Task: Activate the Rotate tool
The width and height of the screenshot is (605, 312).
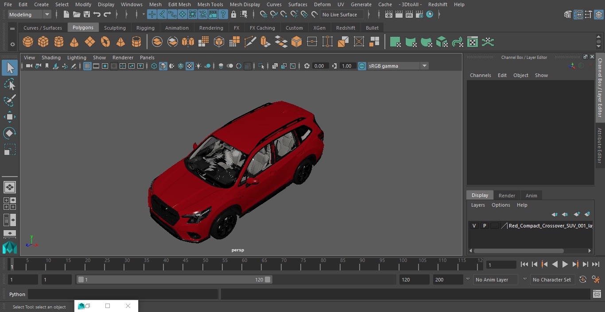Action: tap(10, 133)
